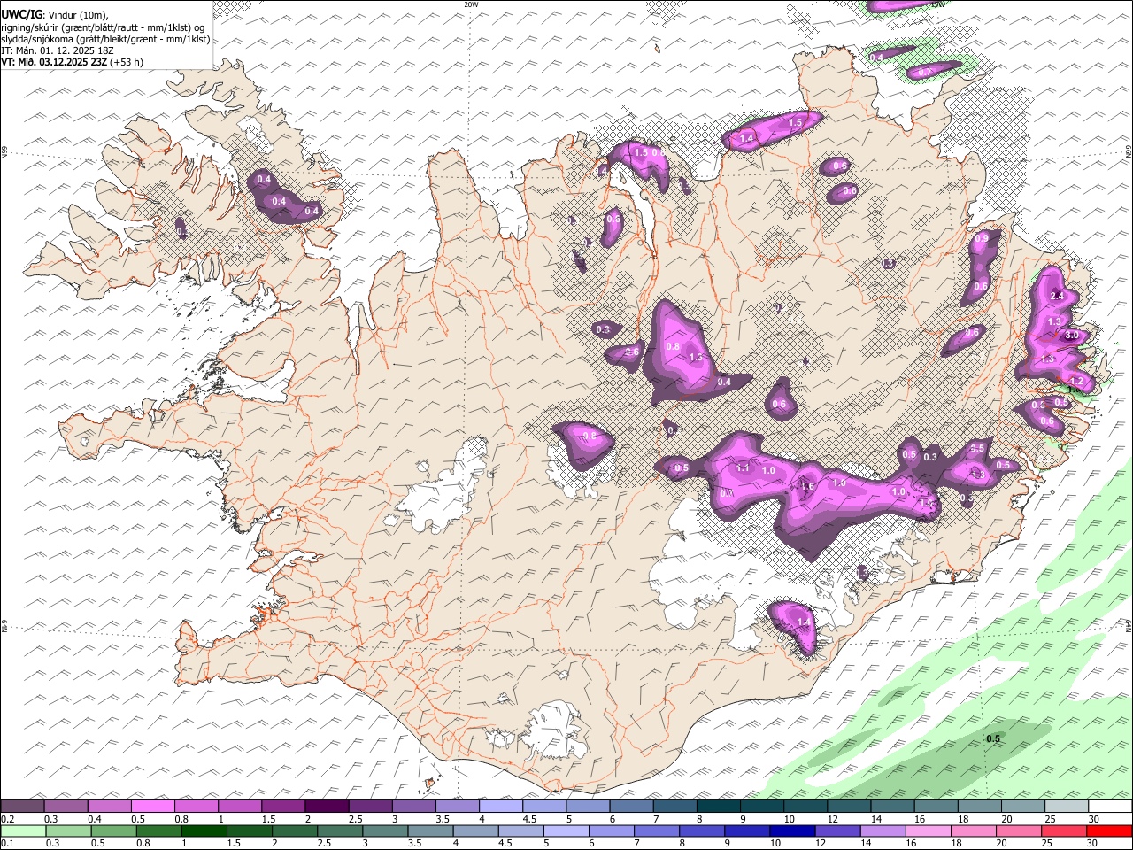
Task: Click the dark plum swatch above 2 in upper legend
Action: (326, 807)
